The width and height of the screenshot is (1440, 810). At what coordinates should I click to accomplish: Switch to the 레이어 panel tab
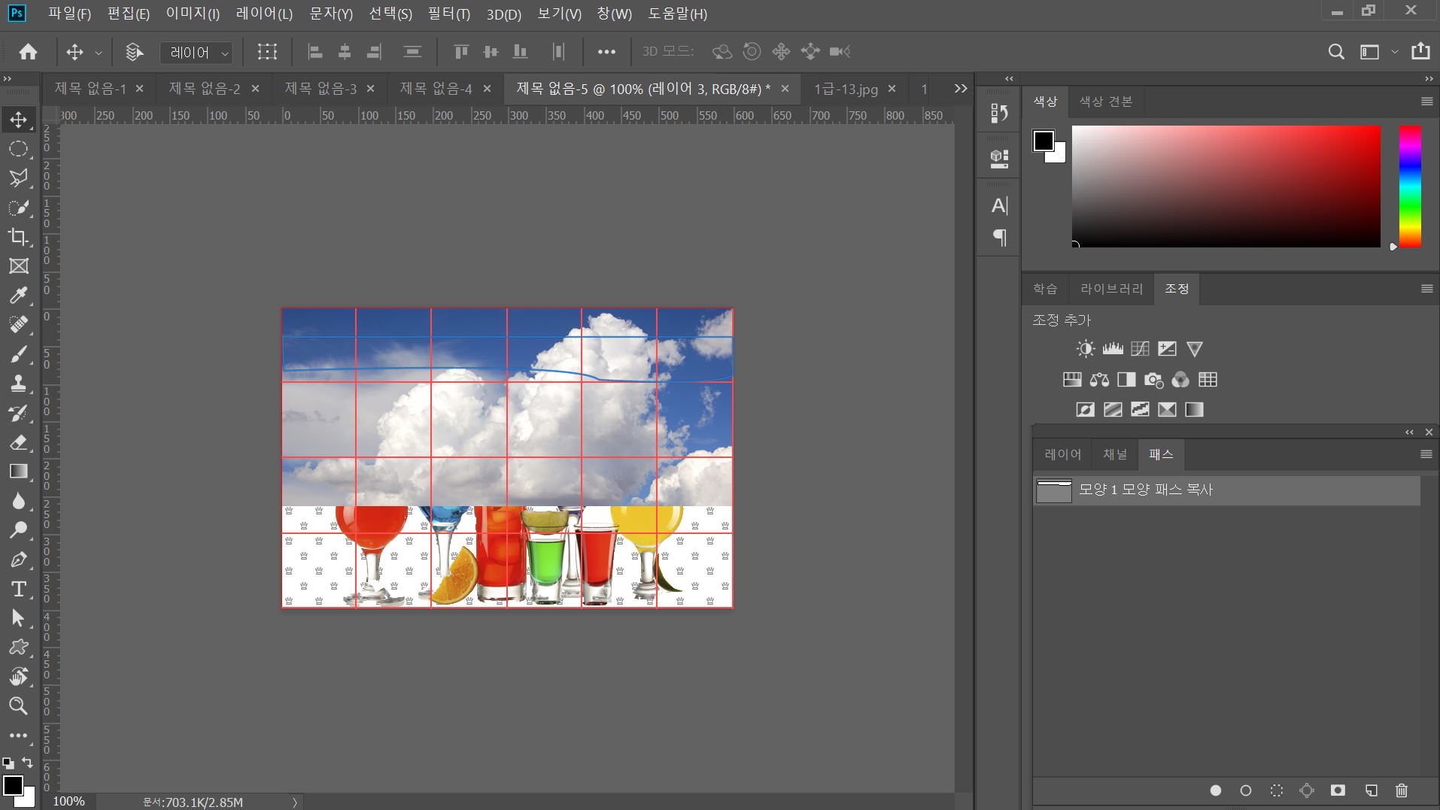point(1062,454)
